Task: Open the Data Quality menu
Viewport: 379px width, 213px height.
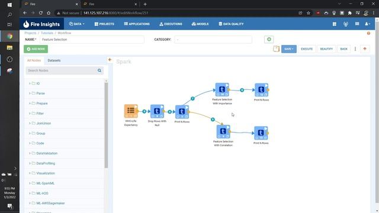Action: click(x=231, y=24)
